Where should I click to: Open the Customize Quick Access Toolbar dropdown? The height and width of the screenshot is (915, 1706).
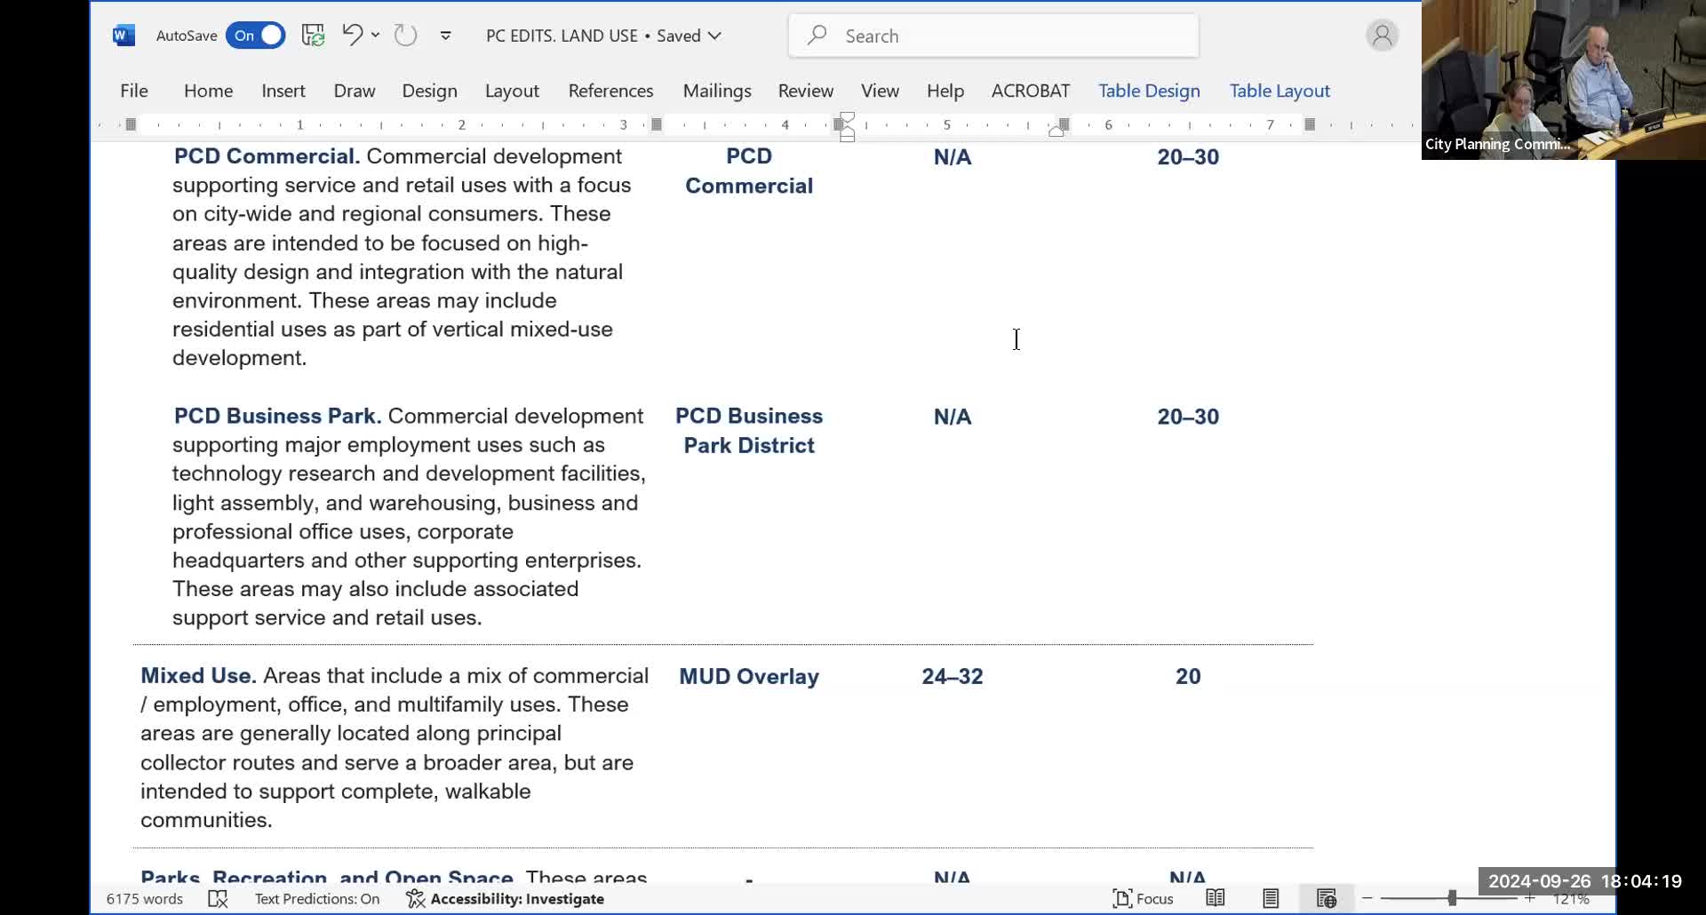446,36
